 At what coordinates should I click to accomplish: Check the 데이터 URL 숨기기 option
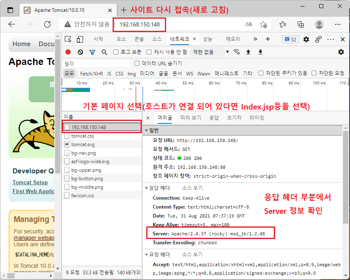tap(137, 63)
